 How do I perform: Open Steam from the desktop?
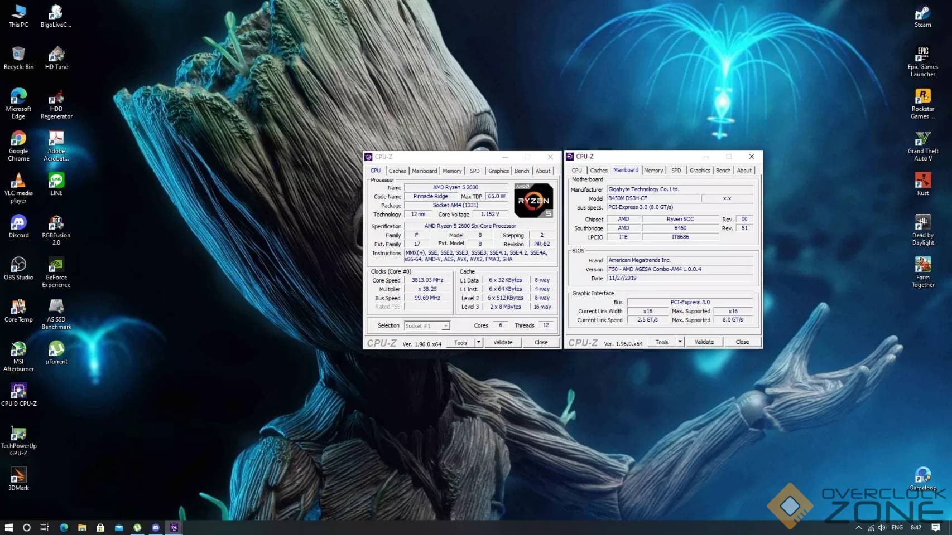(922, 13)
